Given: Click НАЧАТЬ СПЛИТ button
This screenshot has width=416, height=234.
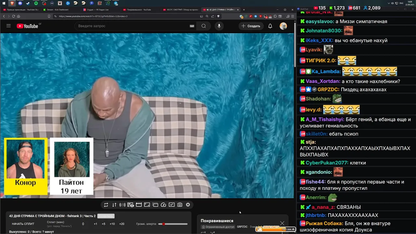Looking at the screenshot, I should point(23,224).
